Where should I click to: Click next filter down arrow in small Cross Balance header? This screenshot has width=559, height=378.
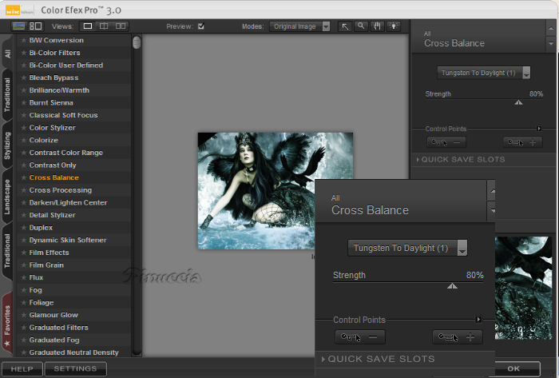click(551, 43)
